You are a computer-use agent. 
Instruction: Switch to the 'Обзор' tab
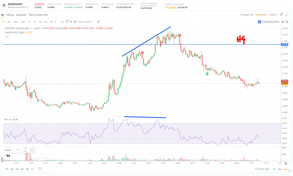pyautogui.click(x=10, y=15)
